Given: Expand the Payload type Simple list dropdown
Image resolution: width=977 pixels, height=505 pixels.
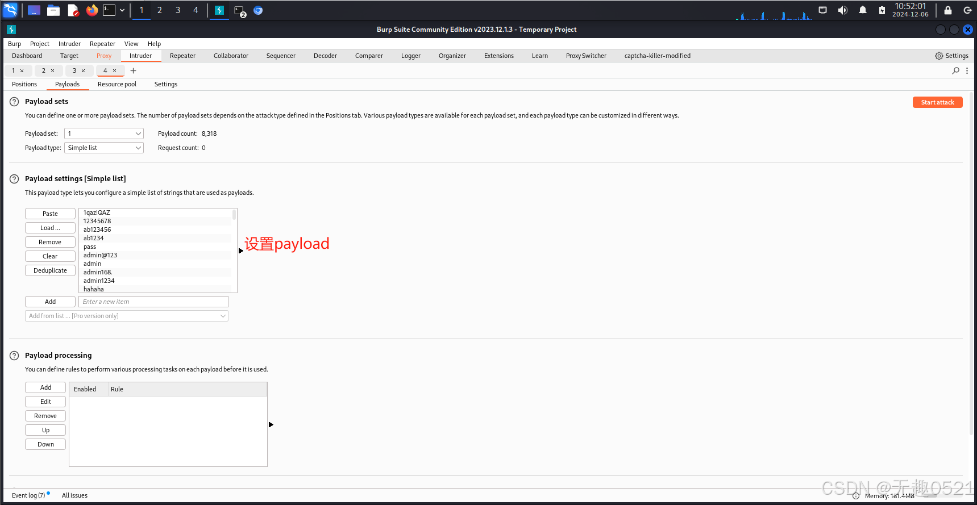Looking at the screenshot, I should click(103, 148).
